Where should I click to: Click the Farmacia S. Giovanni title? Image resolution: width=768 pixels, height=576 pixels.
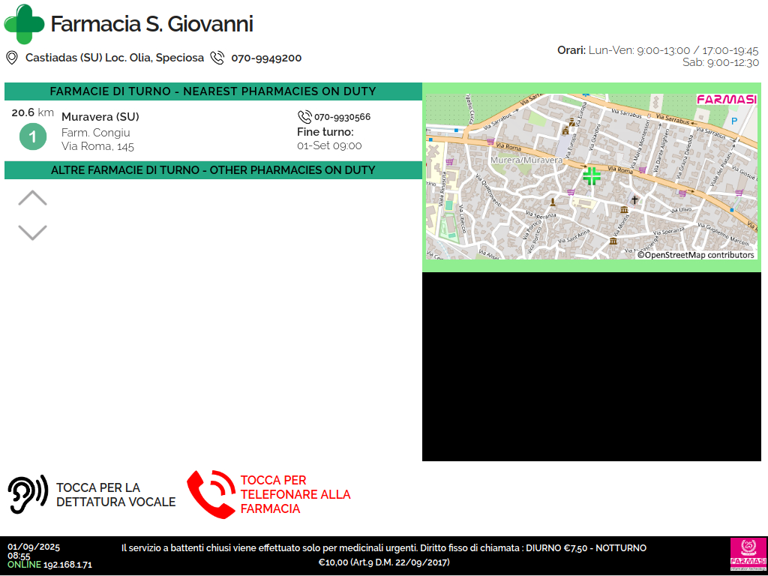pos(151,24)
